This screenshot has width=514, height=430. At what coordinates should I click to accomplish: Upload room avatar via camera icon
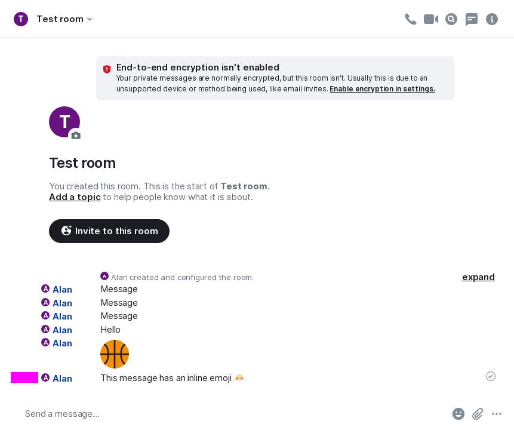[76, 136]
